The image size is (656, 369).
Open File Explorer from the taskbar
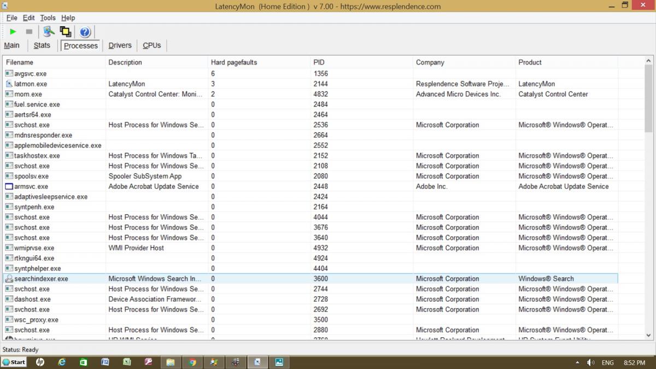tap(170, 362)
